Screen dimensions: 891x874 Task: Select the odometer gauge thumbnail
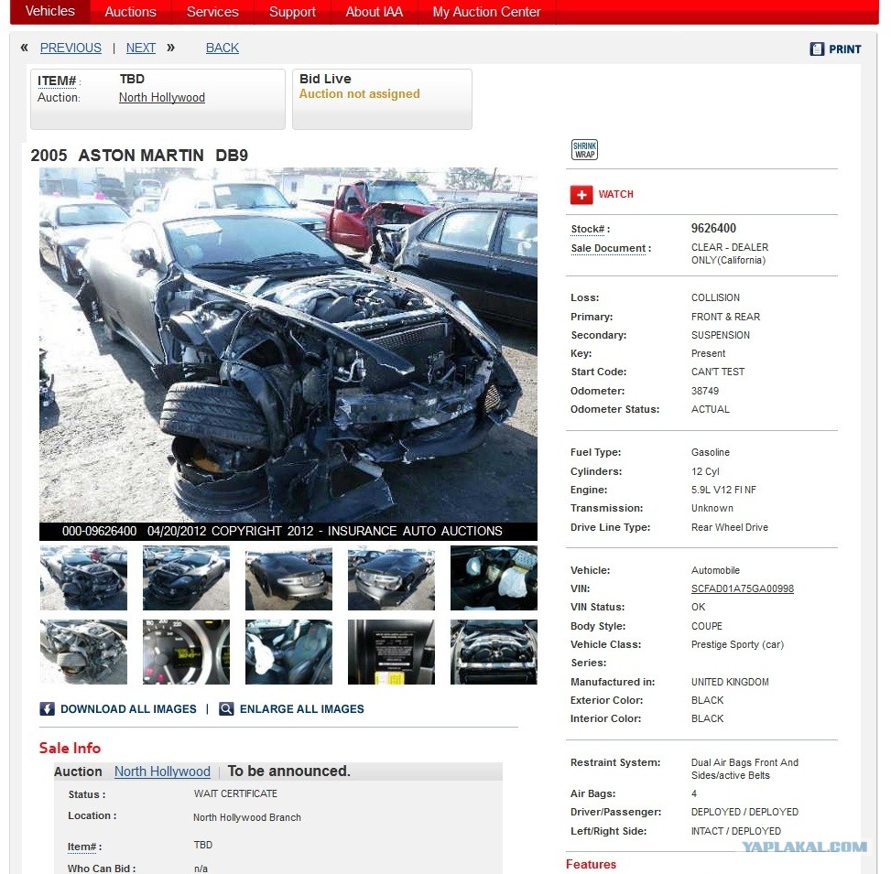pos(187,652)
